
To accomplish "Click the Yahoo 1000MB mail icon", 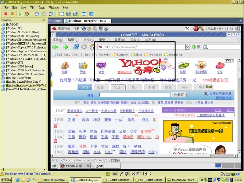I will tap(183, 65).
